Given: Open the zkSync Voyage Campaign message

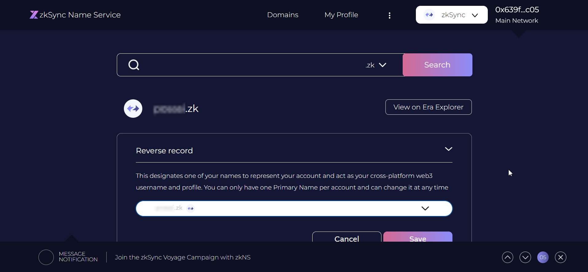Looking at the screenshot, I should pos(183,257).
